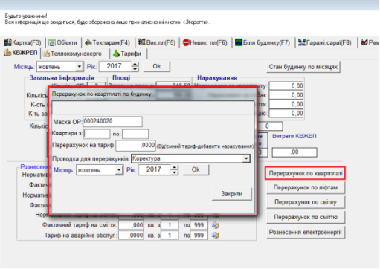Viewport: 380px width, 269px height.
Task: Open the Гаражі,сараї(F8) icon
Action: (x=302, y=42)
